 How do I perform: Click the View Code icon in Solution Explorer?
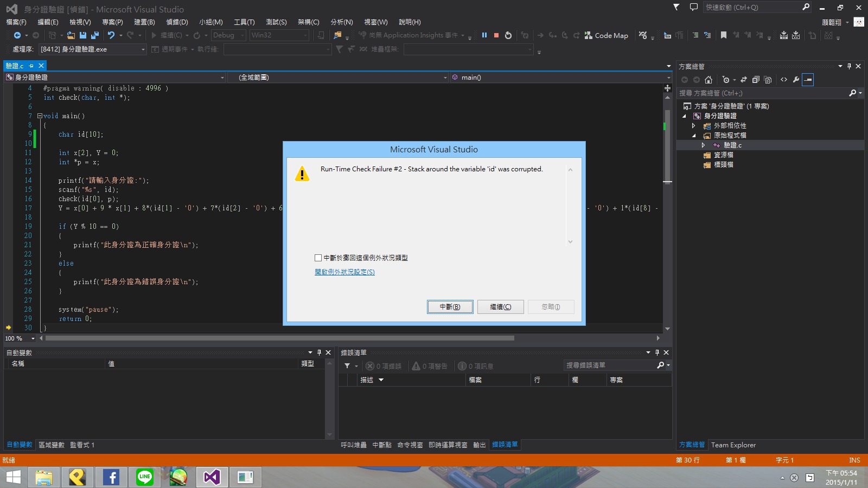click(784, 80)
